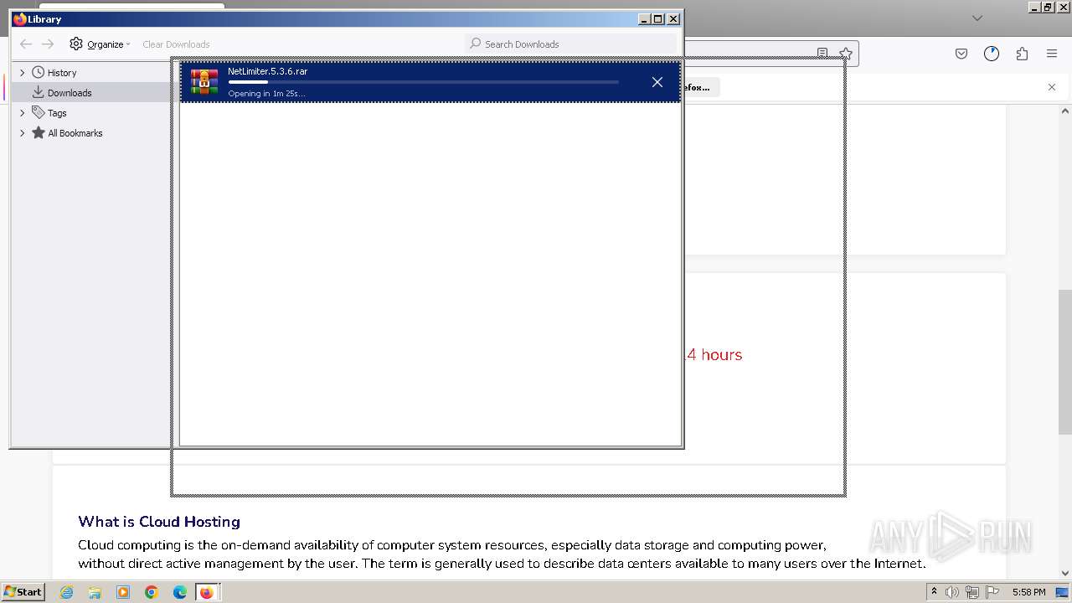Dismiss the Firefox notification bar
Viewport: 1072px width, 603px height.
coord(1052,87)
